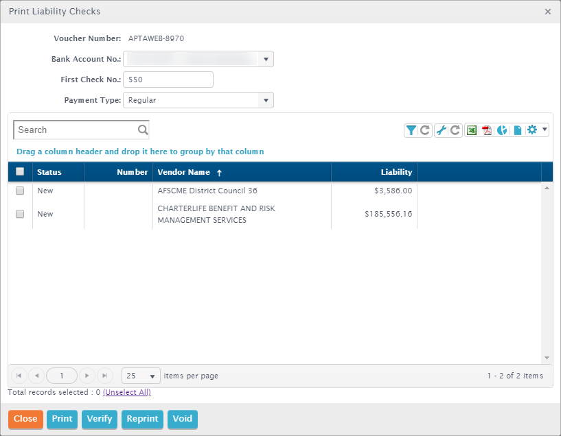This screenshot has height=436, width=561.
Task: Open the pie chart view icon
Action: (502, 130)
